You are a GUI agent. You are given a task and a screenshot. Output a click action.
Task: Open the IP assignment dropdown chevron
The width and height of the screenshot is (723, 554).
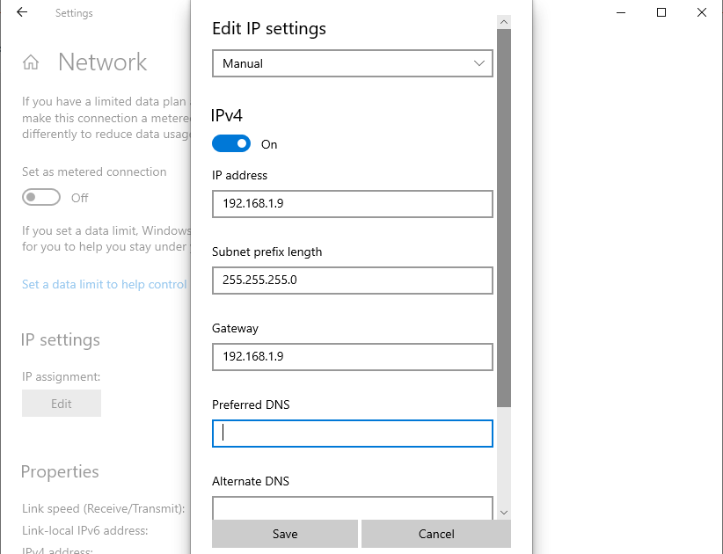(479, 63)
